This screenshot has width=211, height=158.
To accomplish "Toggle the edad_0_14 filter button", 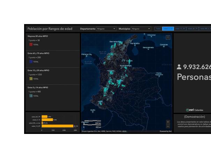I will [x=168, y=29].
